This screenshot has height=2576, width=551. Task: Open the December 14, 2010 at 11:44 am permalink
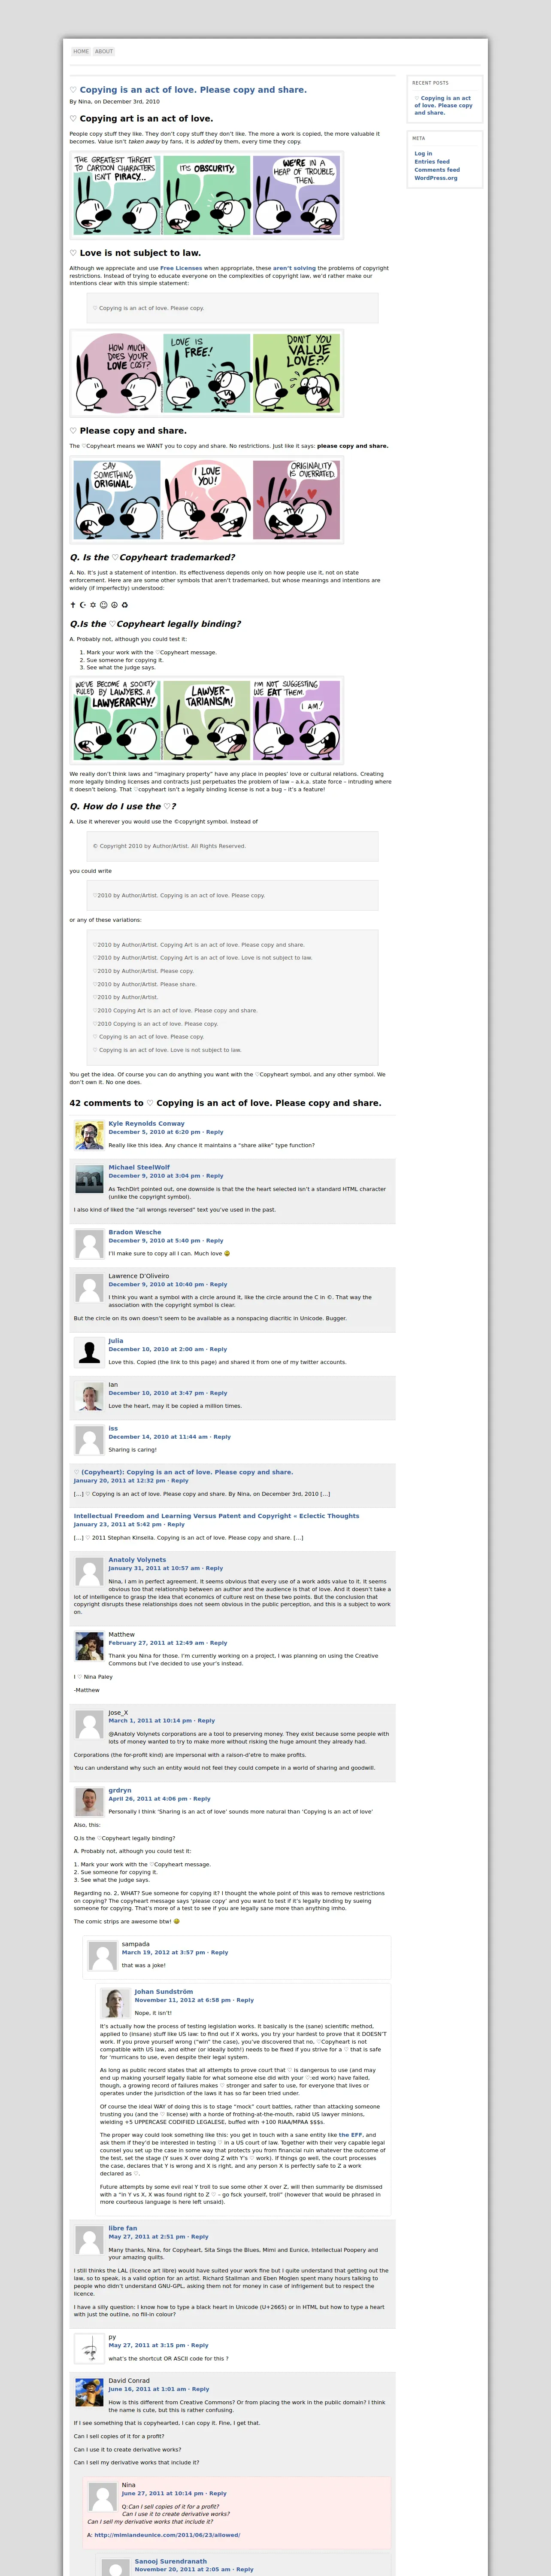(158, 1437)
